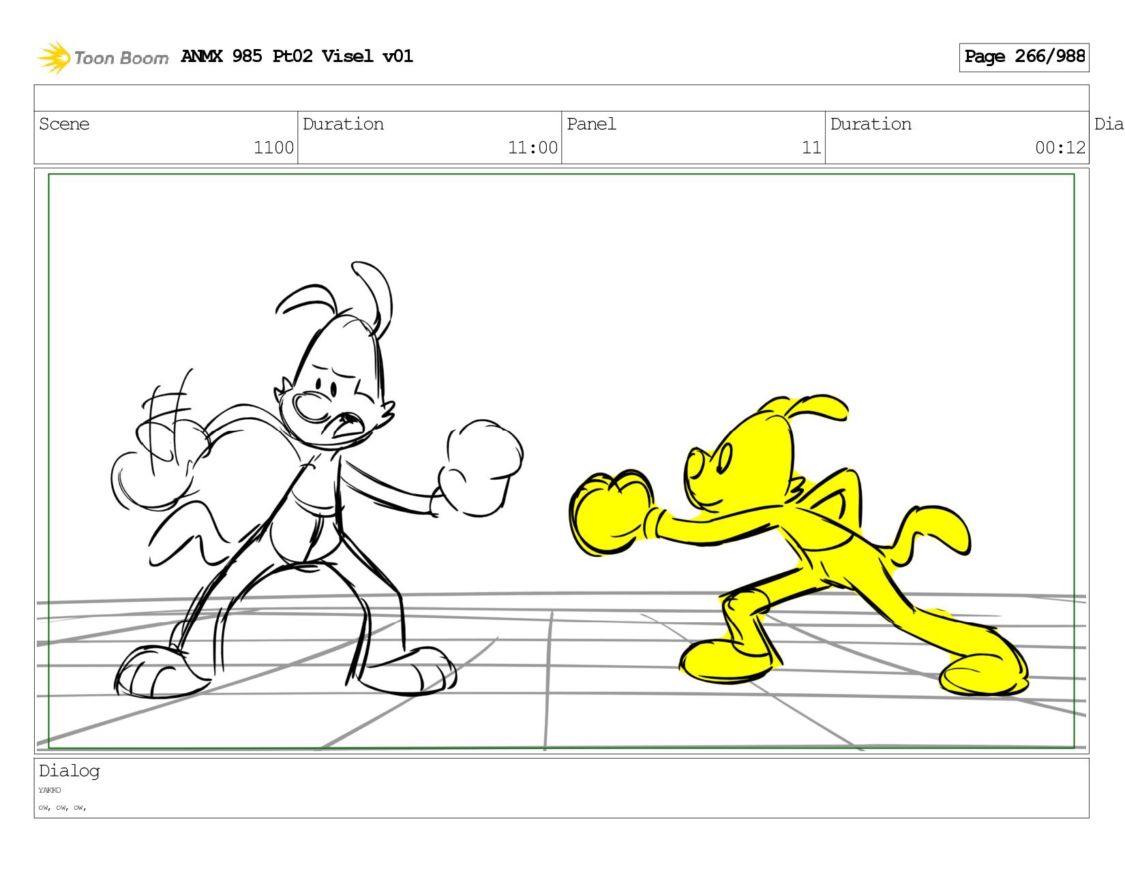Image resolution: width=1125 pixels, height=869 pixels.
Task: Click the scene number '1100'
Action: pyautogui.click(x=273, y=148)
